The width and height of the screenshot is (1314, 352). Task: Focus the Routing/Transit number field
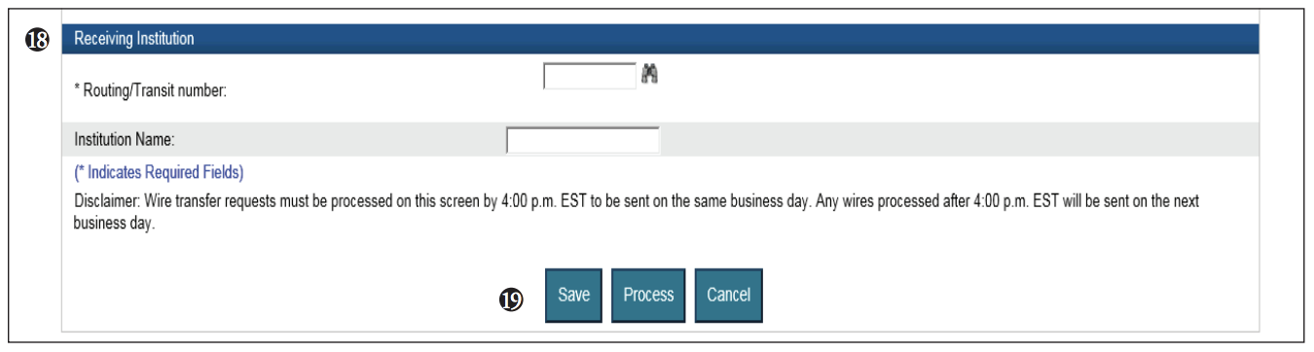pos(589,76)
